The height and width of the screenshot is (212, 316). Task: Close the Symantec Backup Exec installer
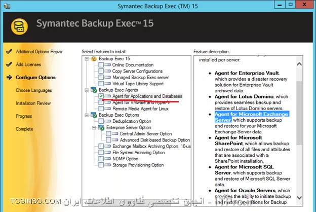tap(304, 5)
